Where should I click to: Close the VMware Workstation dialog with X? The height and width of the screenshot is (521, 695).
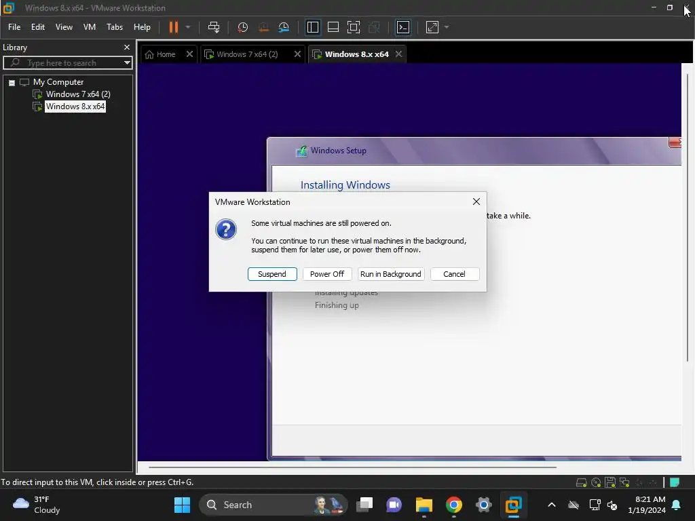pos(476,201)
